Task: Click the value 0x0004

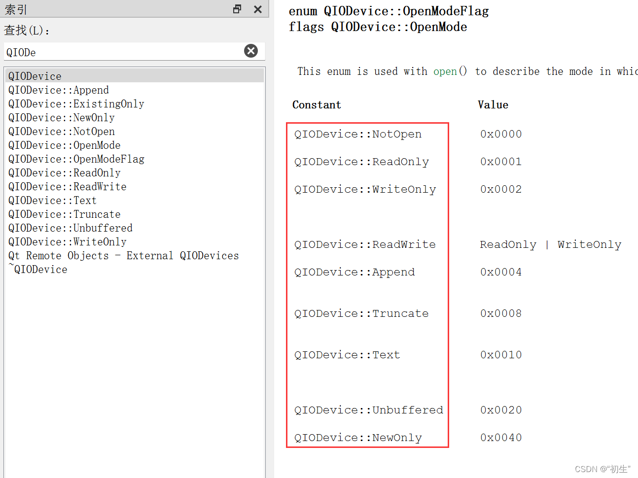Action: tap(501, 272)
